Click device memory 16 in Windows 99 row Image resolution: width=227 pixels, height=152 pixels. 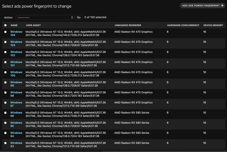[205, 82]
